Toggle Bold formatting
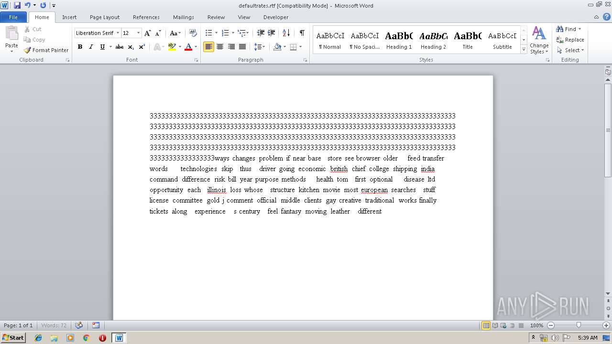The width and height of the screenshot is (612, 344). (80, 47)
